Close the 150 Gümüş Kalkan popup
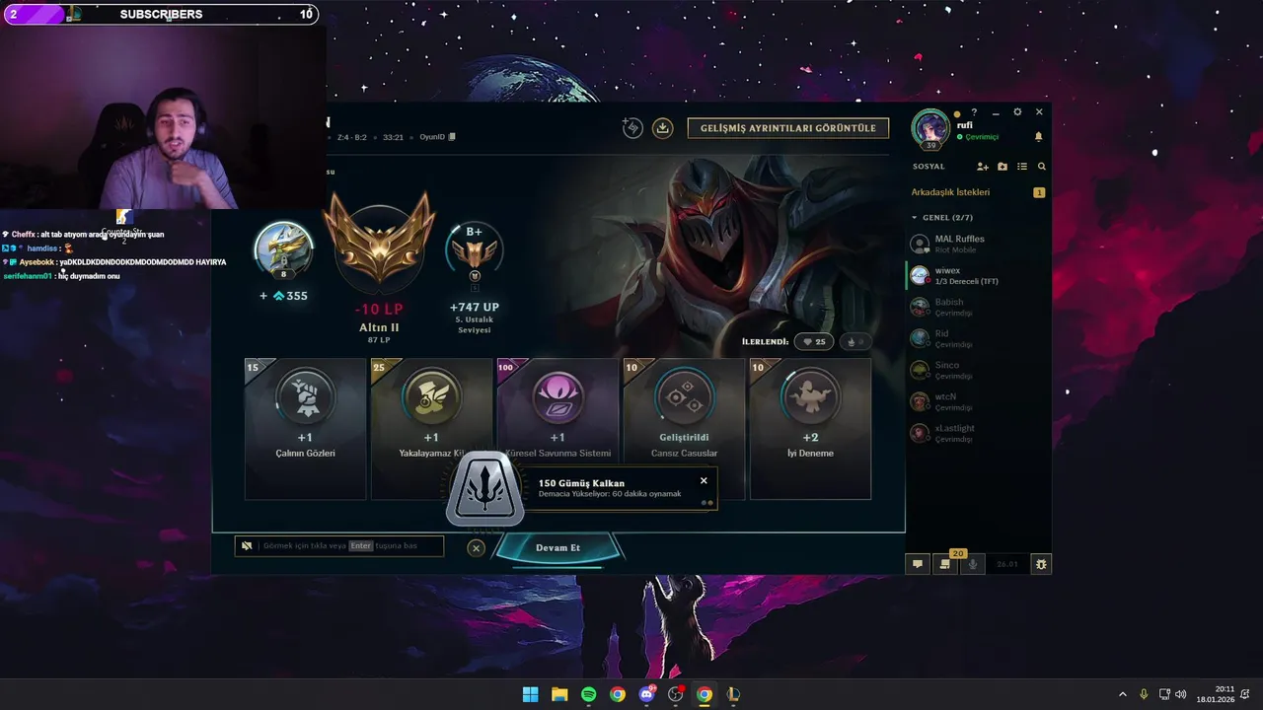 coord(704,481)
